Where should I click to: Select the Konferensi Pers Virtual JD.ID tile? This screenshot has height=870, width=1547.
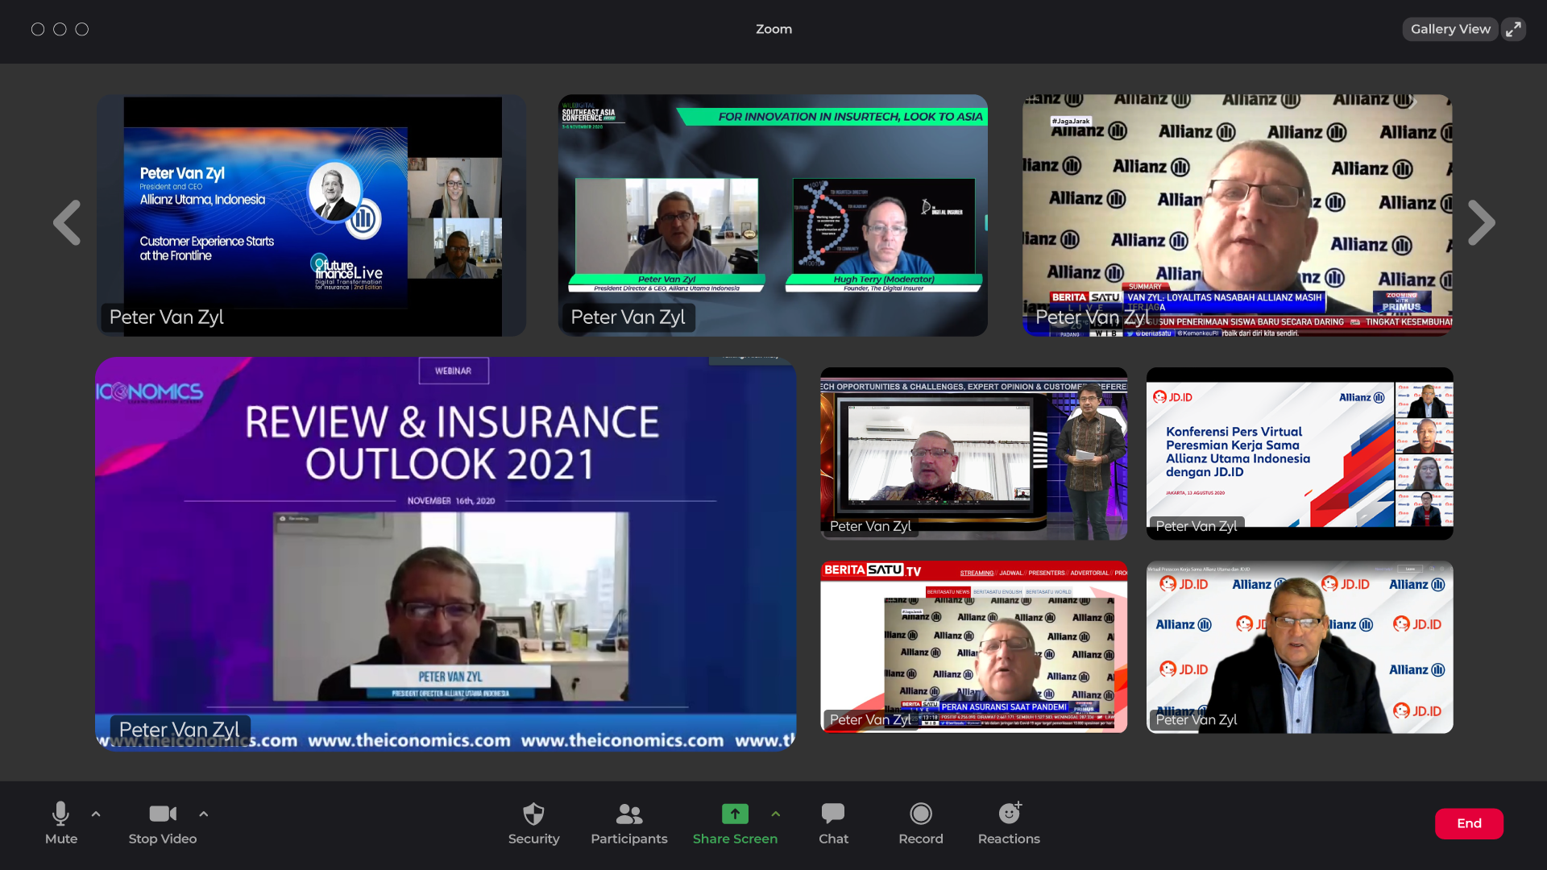pyautogui.click(x=1300, y=454)
